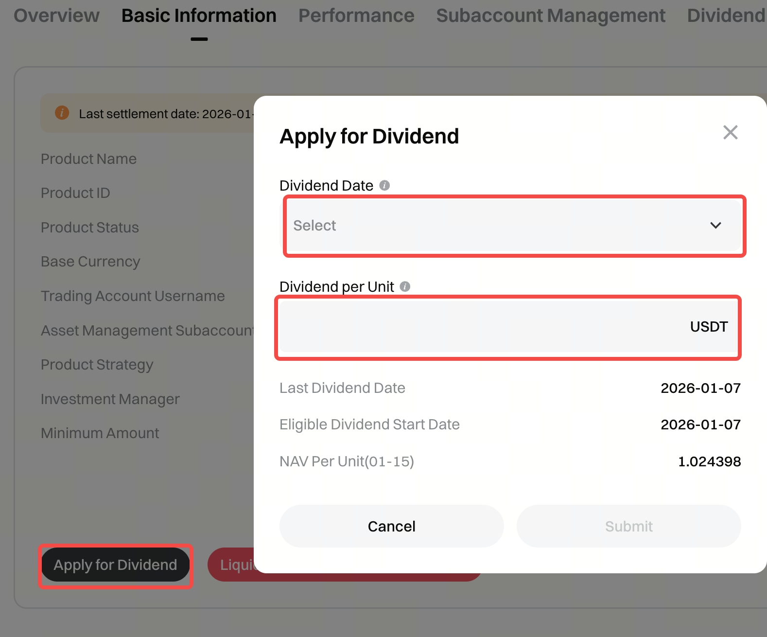Click the Last Dividend Date value

click(700, 388)
